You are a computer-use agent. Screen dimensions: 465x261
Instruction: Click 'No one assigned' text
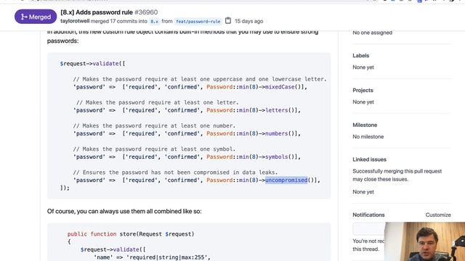point(372,33)
